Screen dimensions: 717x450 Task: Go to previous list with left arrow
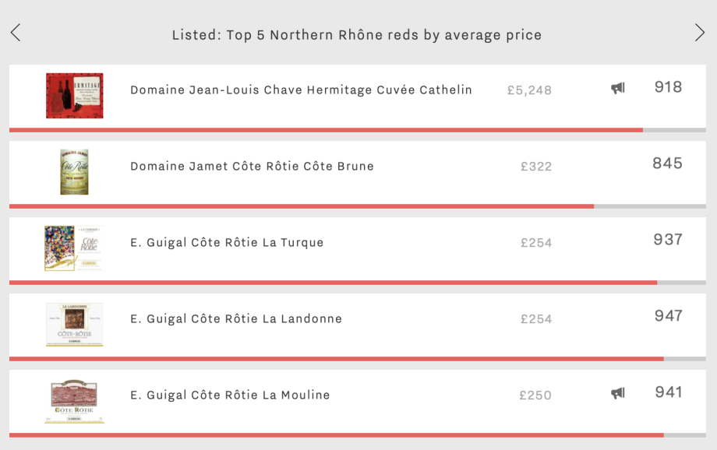point(16,33)
